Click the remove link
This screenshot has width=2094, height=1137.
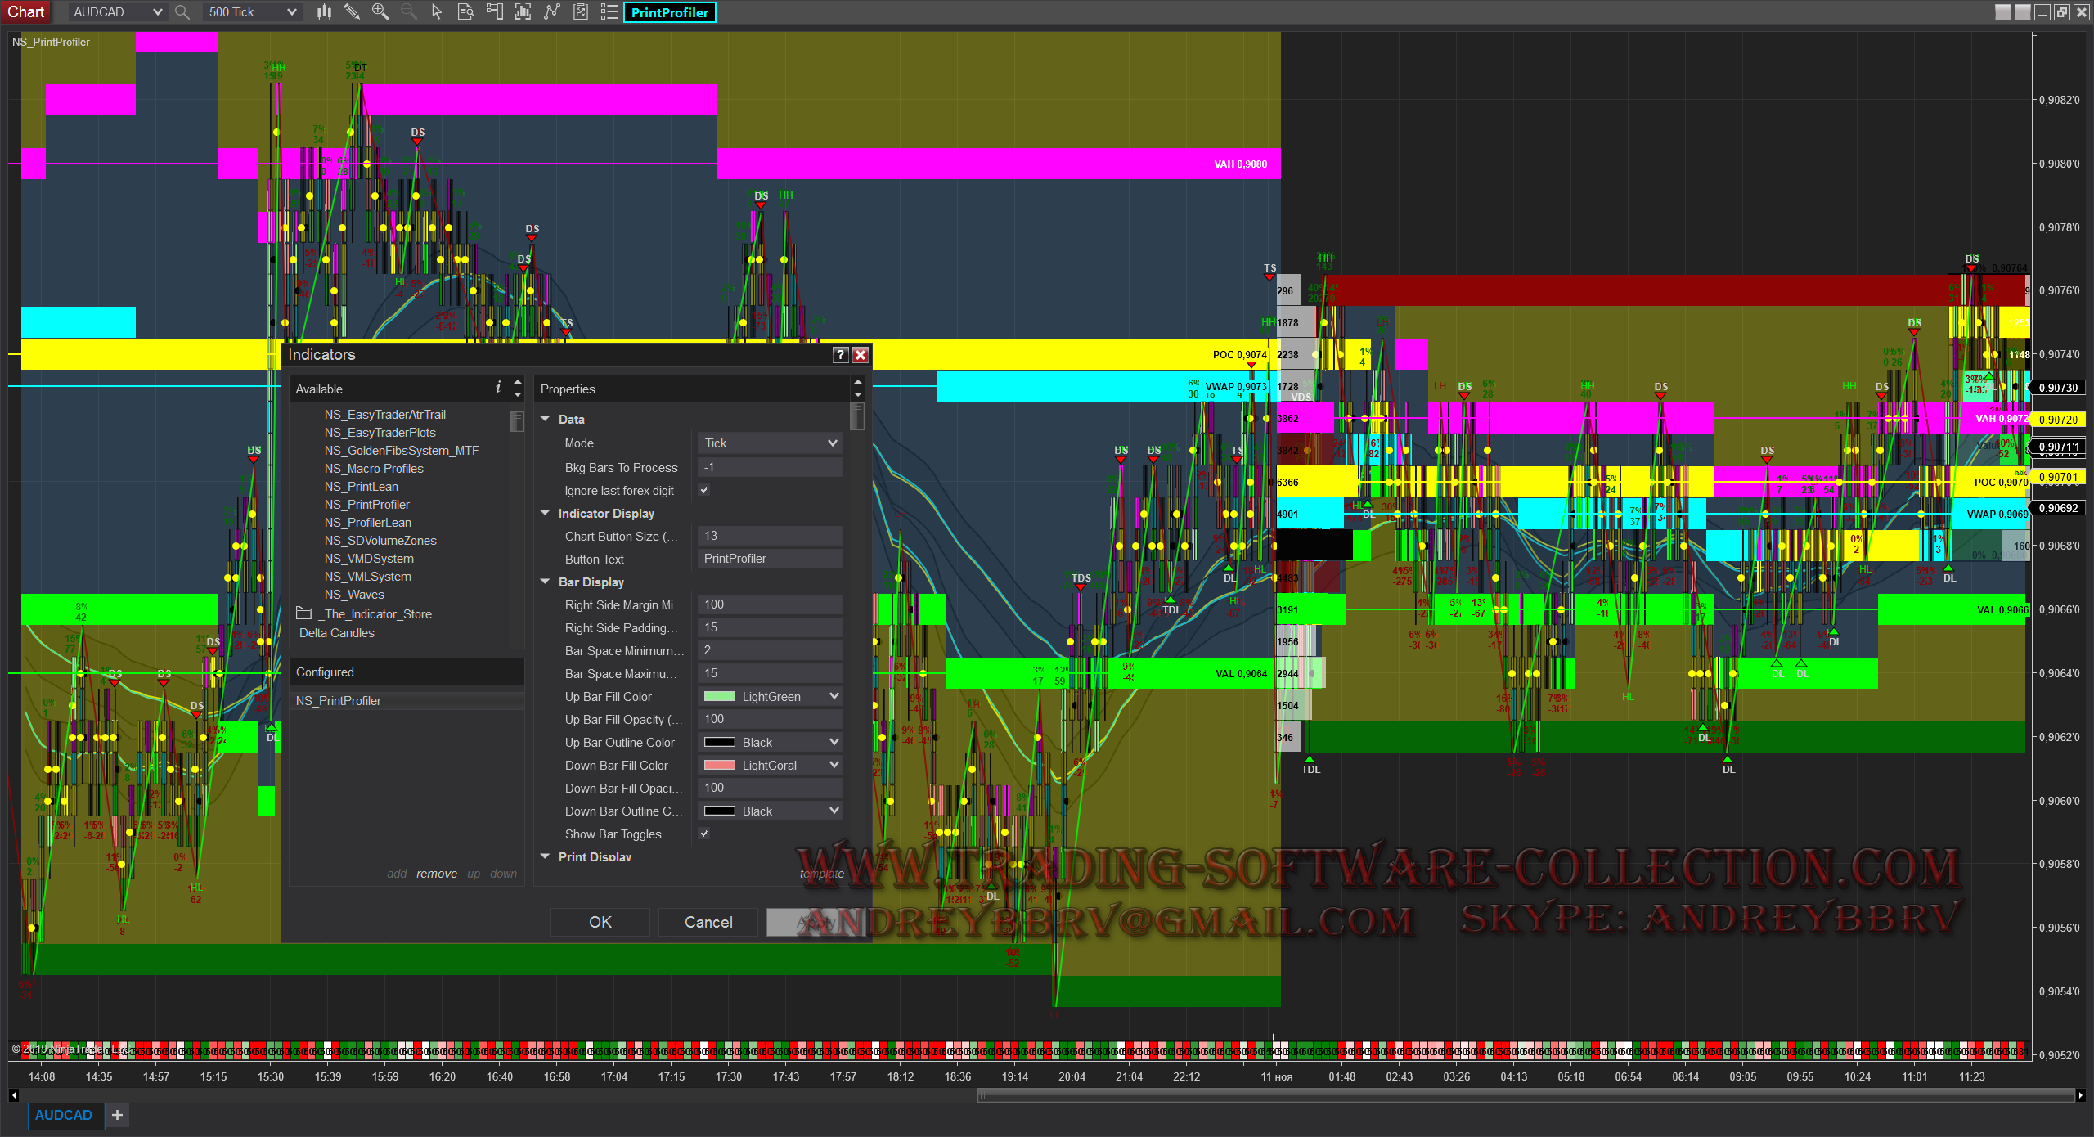(x=437, y=874)
